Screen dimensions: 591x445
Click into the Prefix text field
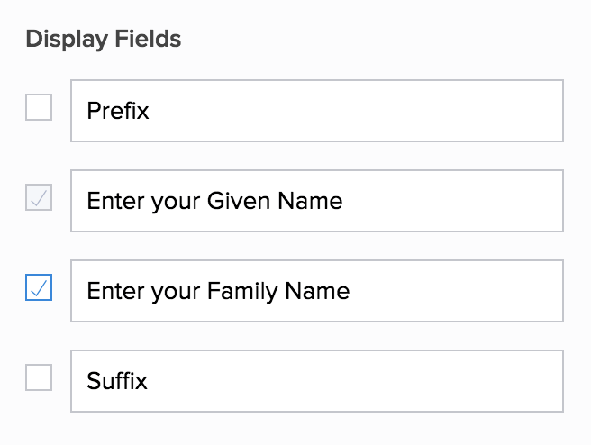[317, 111]
